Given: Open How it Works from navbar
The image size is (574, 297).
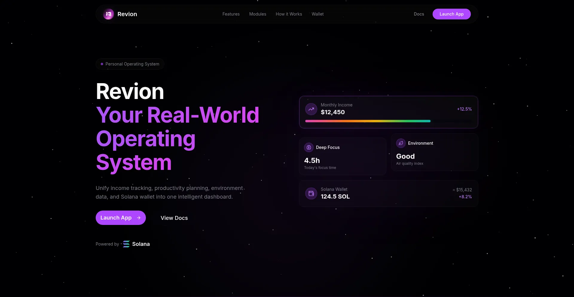Looking at the screenshot, I should point(288,14).
